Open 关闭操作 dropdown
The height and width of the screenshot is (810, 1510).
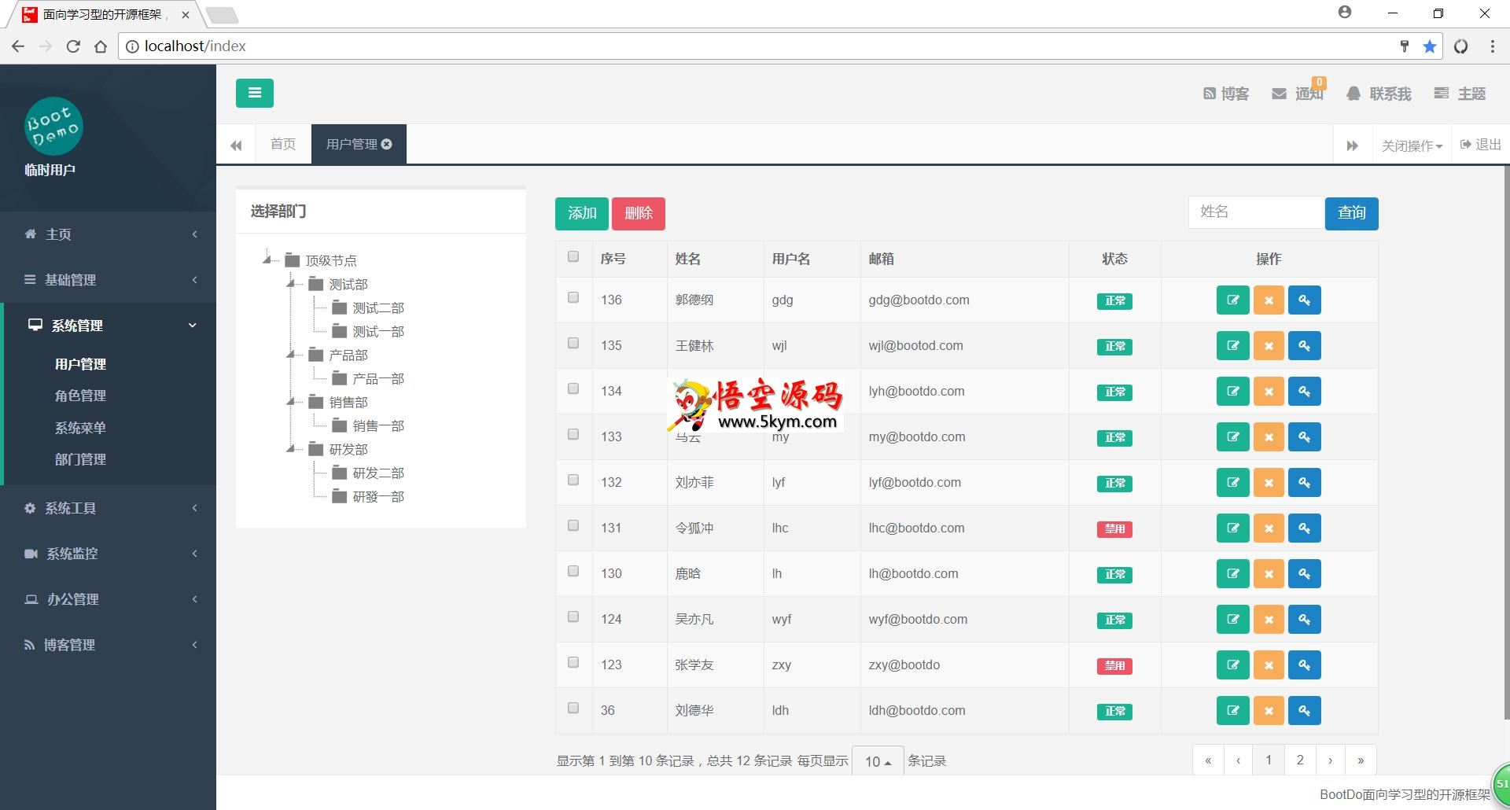tap(1412, 145)
